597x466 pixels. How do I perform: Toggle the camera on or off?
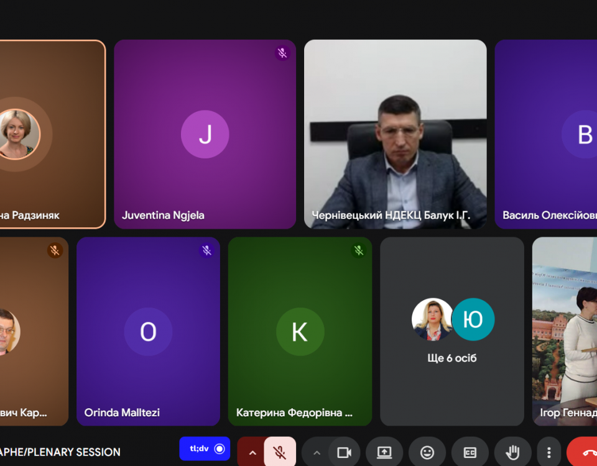[x=344, y=452]
